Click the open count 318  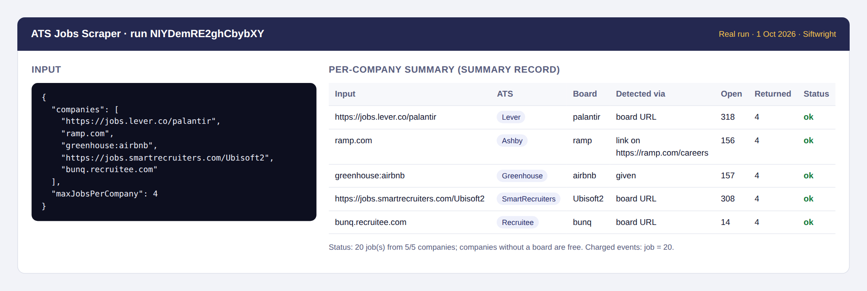[727, 117]
